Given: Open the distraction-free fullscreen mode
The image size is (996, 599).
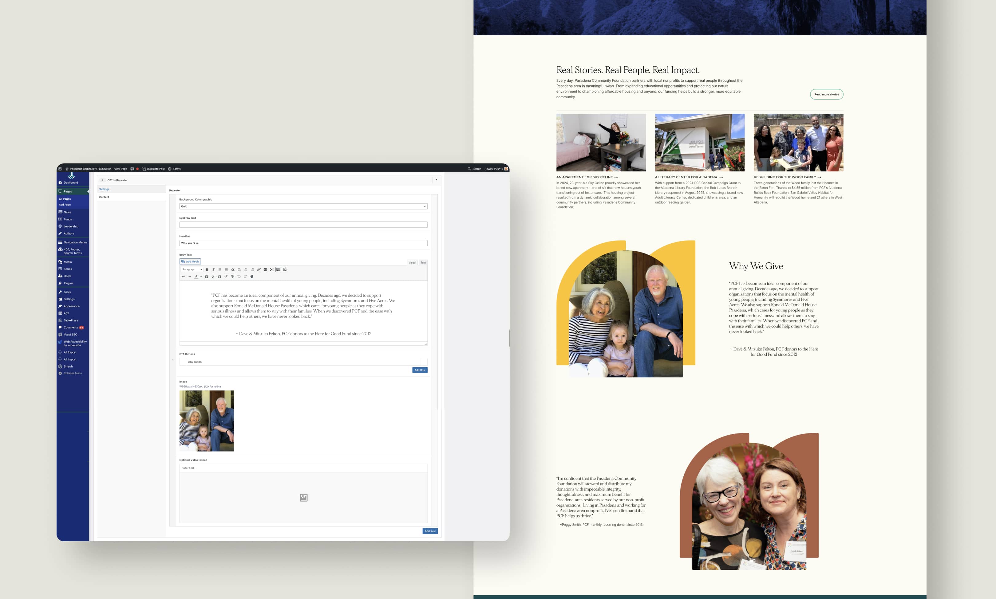Looking at the screenshot, I should 271,270.
